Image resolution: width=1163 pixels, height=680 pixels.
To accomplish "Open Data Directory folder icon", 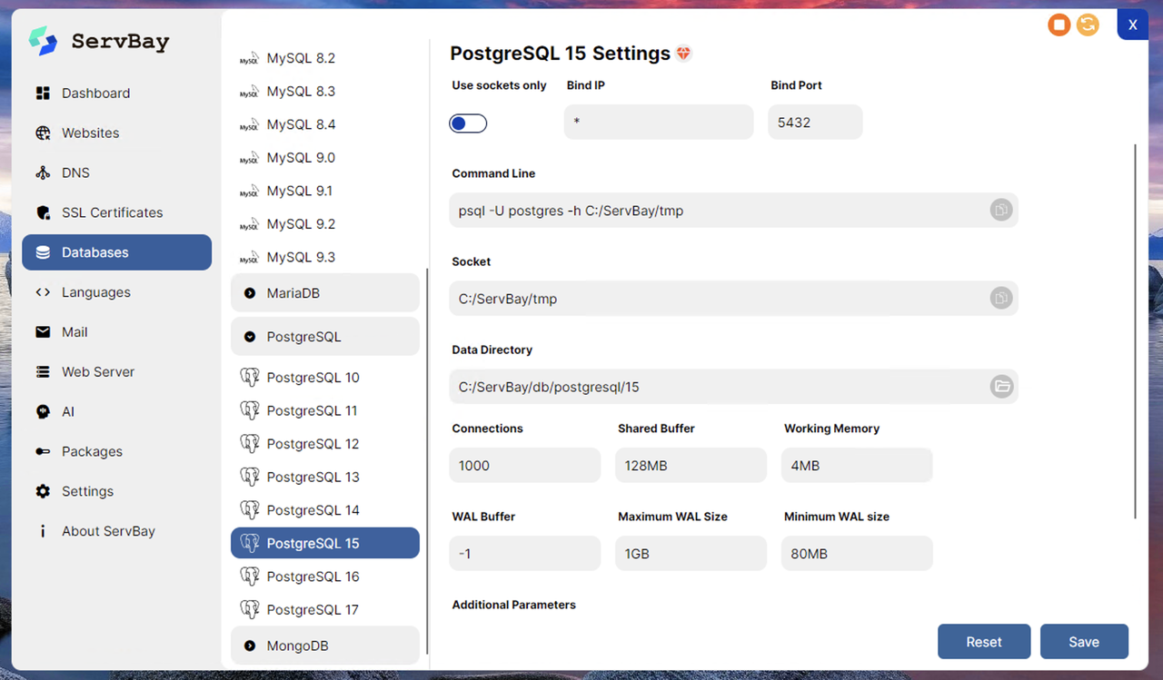I will pyautogui.click(x=1000, y=386).
